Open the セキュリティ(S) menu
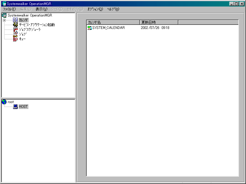The image size is (246, 184). 75,9
